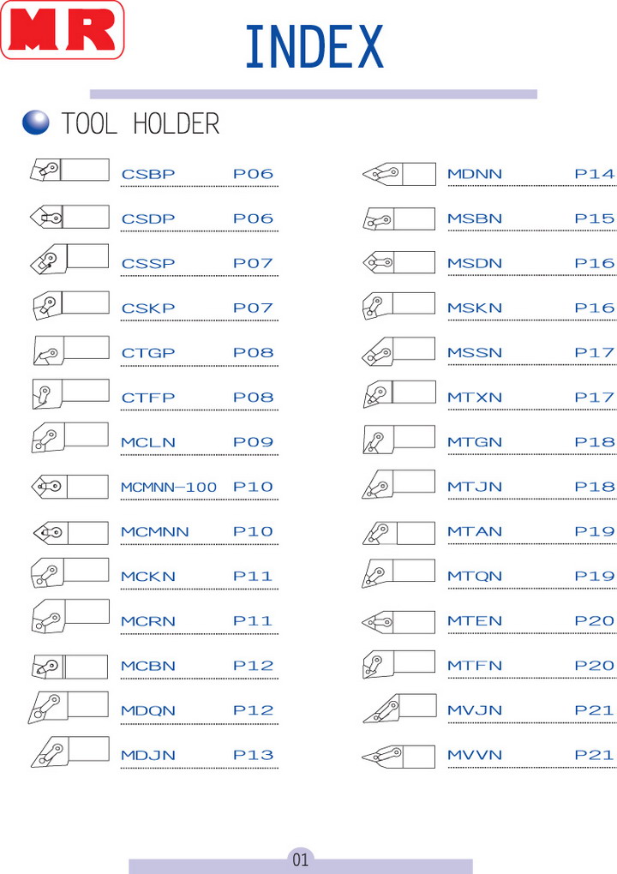Jump to page P14 for MDNN
The width and height of the screenshot is (617, 874).
click(595, 175)
